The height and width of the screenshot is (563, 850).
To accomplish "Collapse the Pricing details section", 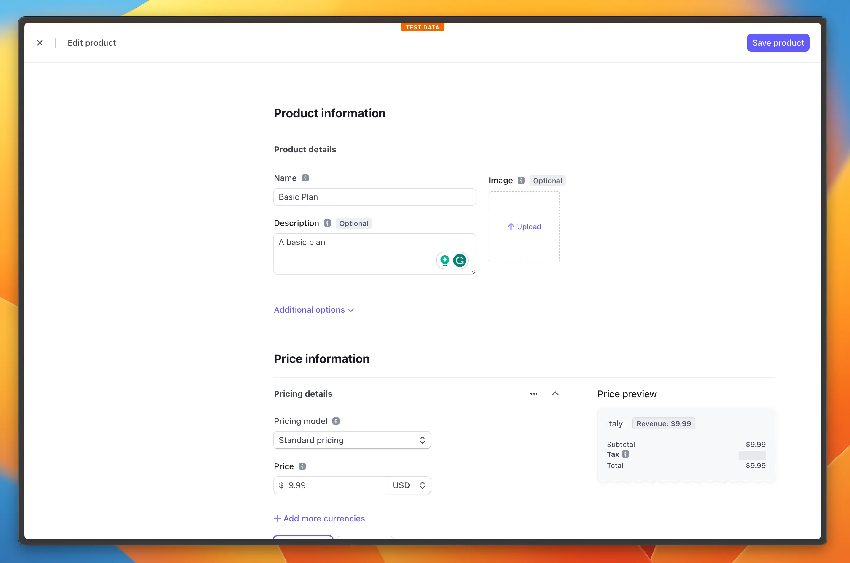I will pyautogui.click(x=555, y=394).
